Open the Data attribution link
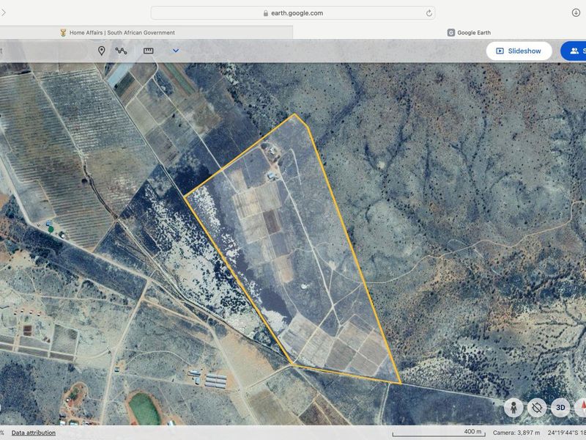Screen dimensions: 586x440 (33, 433)
